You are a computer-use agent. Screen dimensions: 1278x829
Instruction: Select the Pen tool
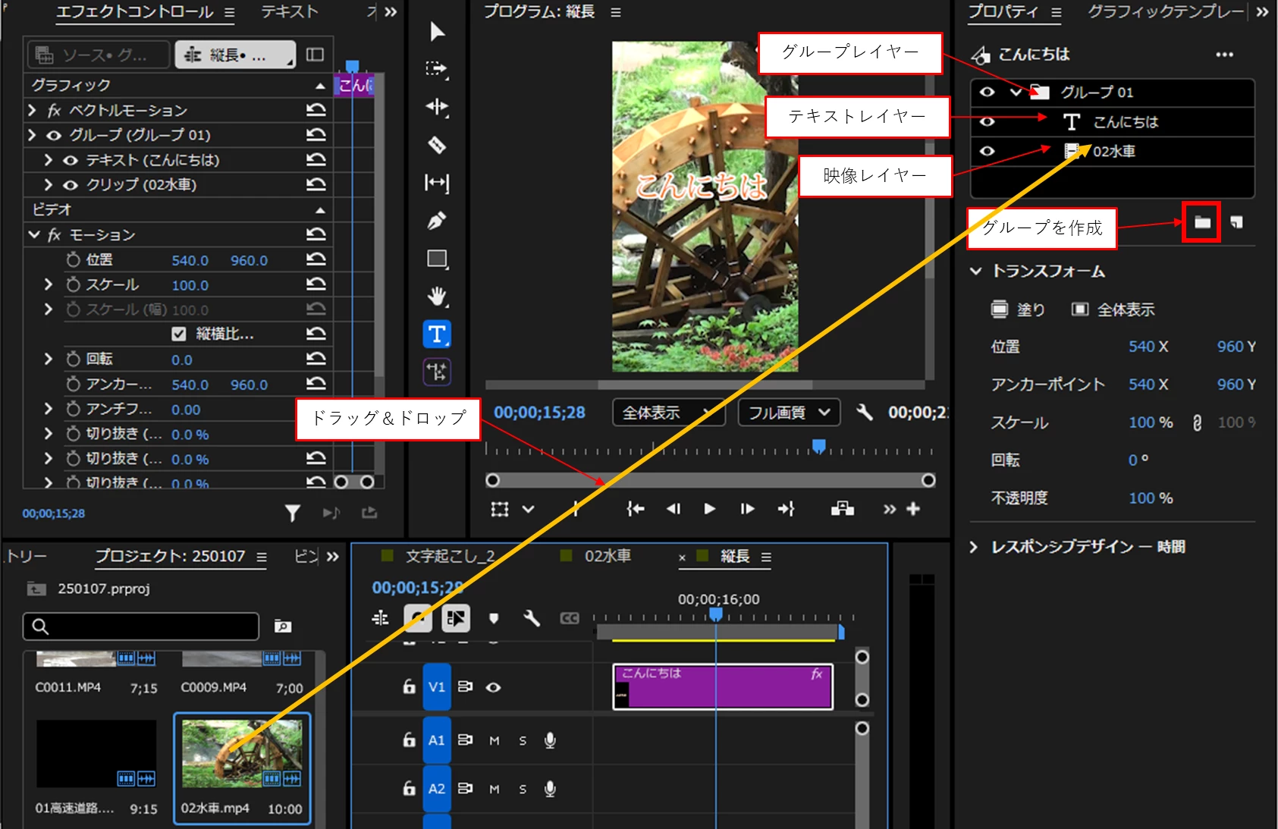click(437, 221)
